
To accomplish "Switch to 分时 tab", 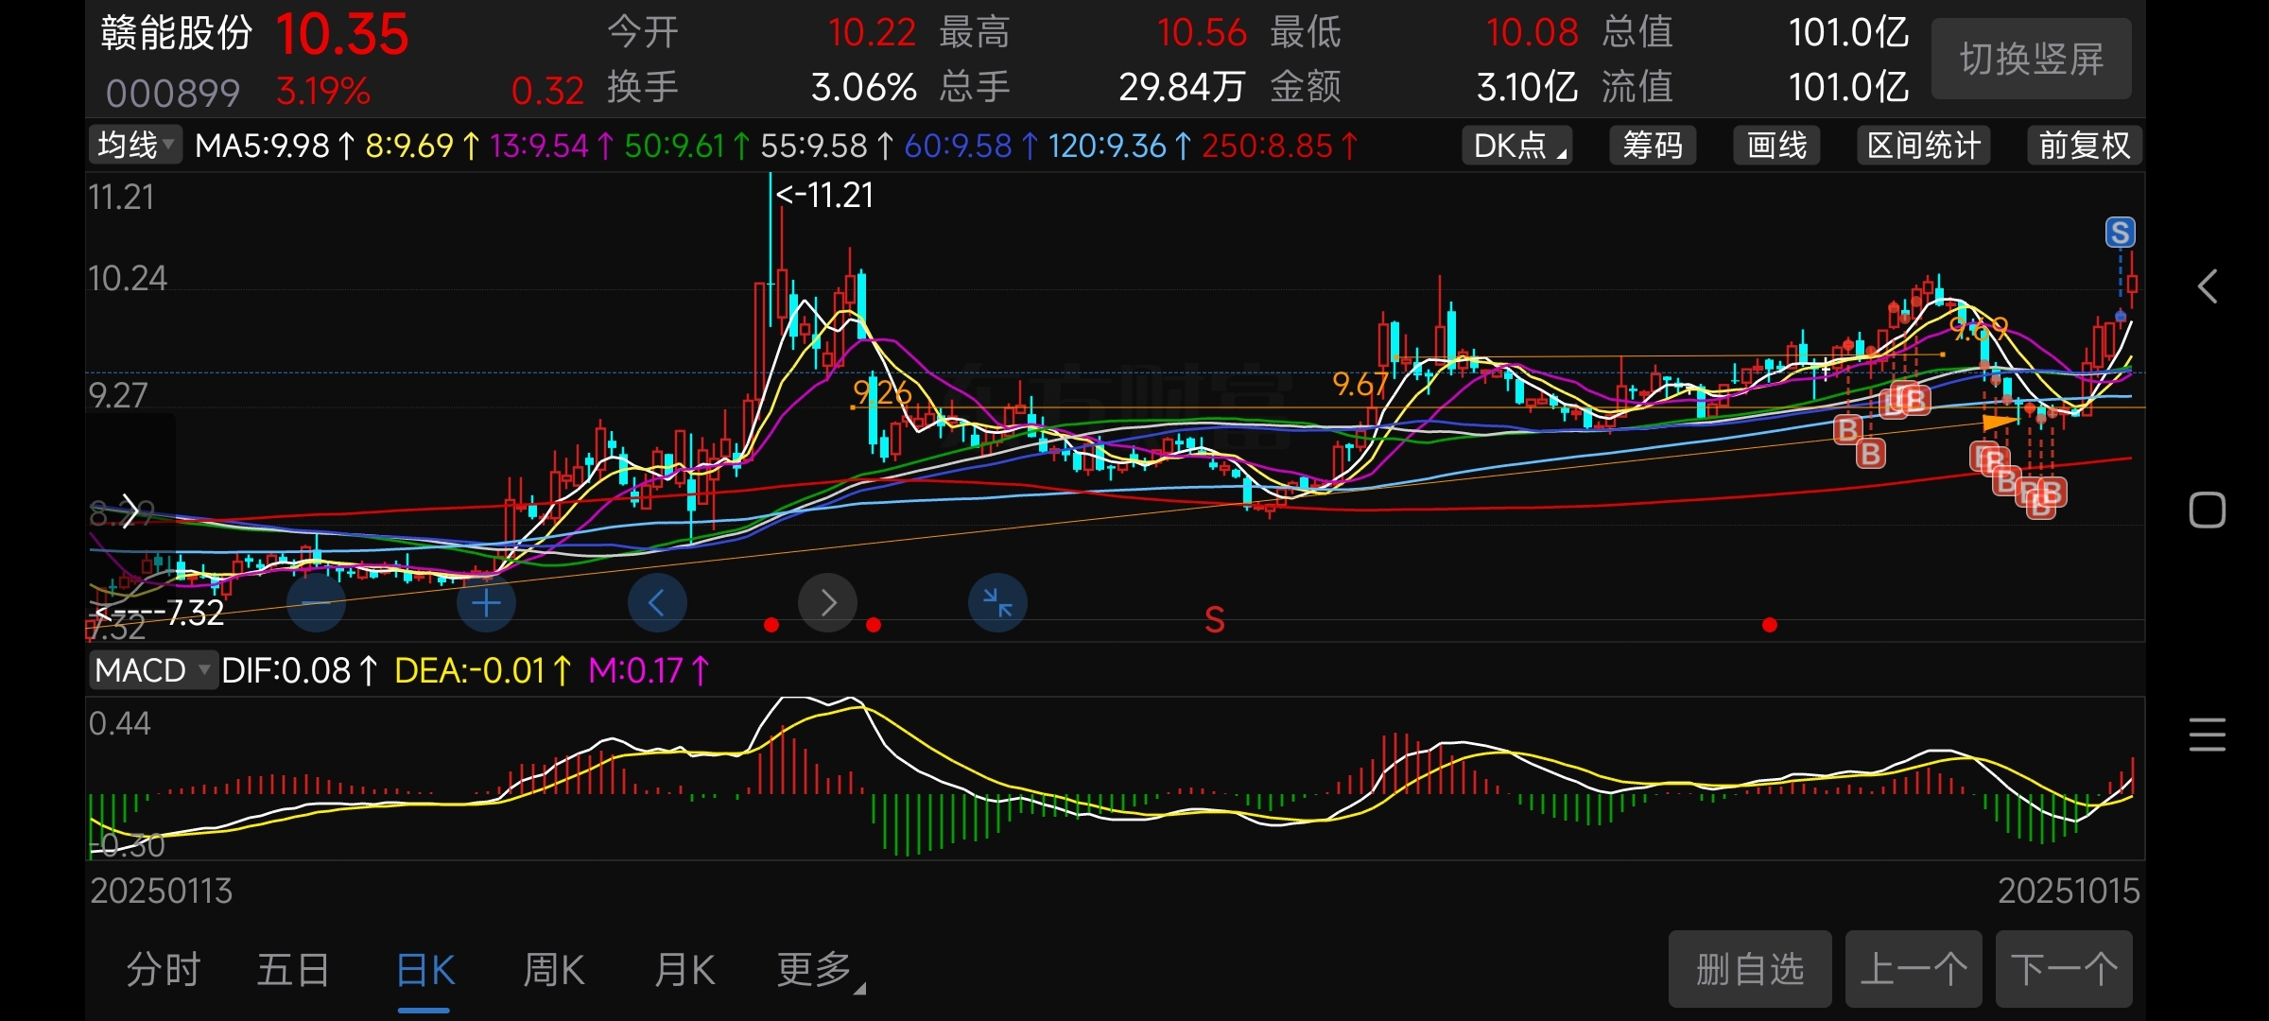I will tap(164, 970).
